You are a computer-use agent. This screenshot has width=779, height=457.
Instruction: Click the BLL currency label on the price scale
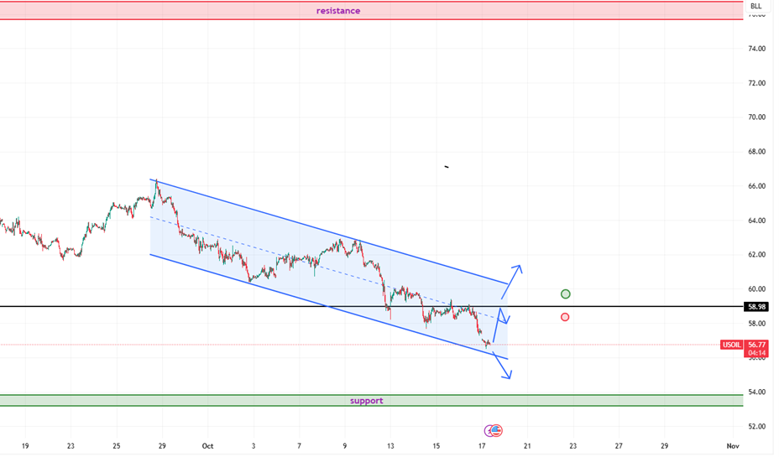[x=755, y=6]
